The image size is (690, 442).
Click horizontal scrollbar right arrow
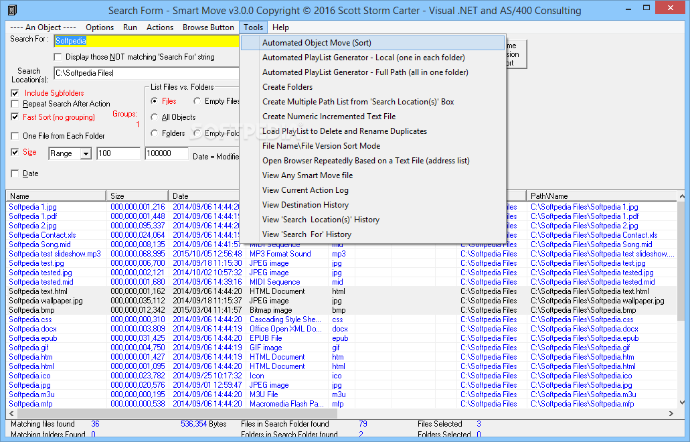(671, 414)
